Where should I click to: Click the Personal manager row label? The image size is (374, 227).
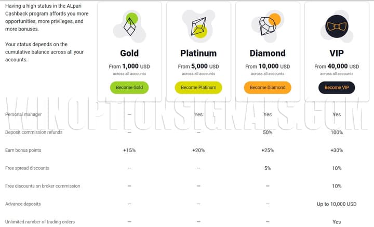(x=23, y=114)
